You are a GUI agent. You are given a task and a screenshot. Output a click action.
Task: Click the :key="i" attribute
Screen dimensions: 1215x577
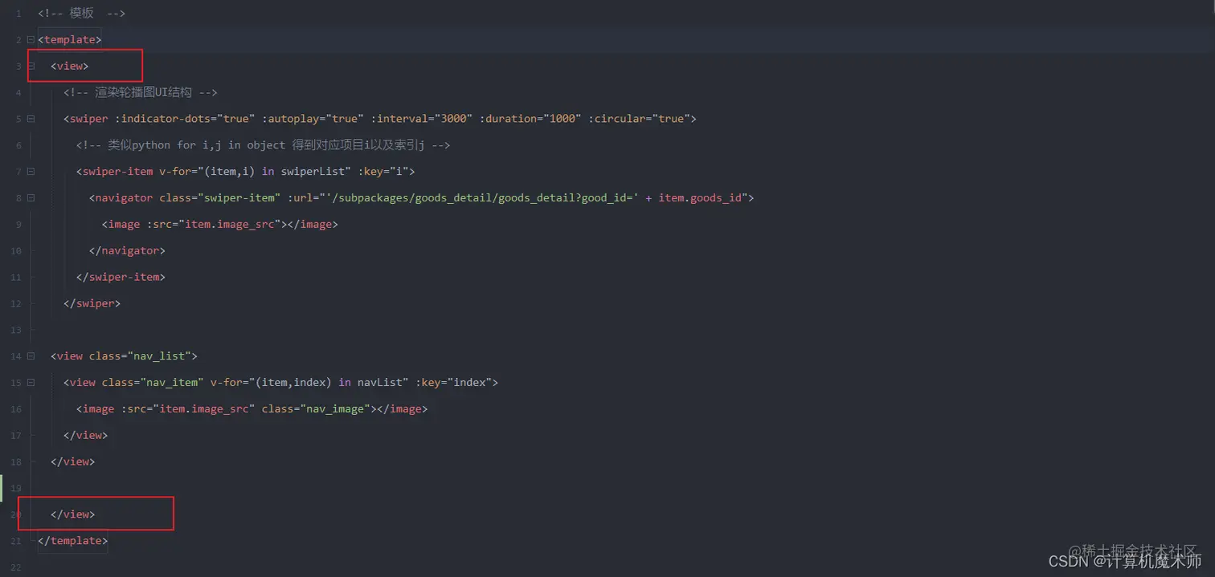click(383, 172)
